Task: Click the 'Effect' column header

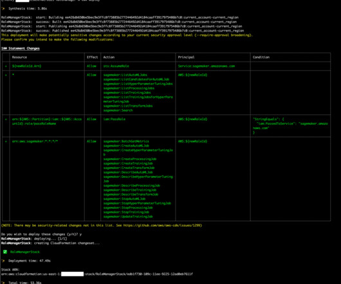Action: coord(92,57)
